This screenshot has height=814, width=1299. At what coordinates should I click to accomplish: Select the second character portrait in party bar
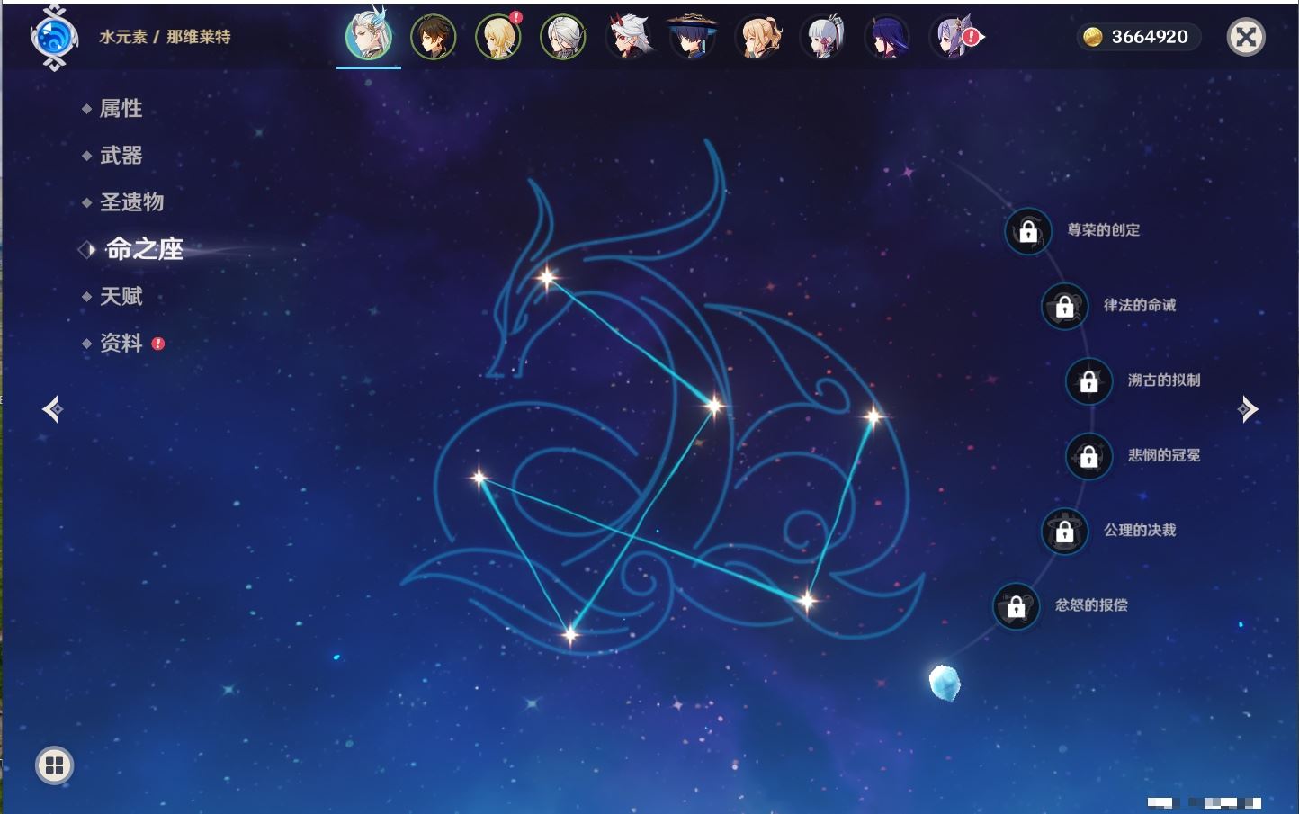click(x=433, y=38)
